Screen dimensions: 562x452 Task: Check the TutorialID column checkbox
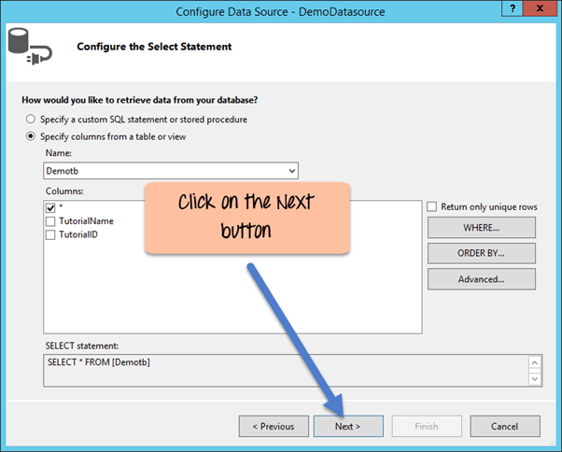click(x=50, y=235)
